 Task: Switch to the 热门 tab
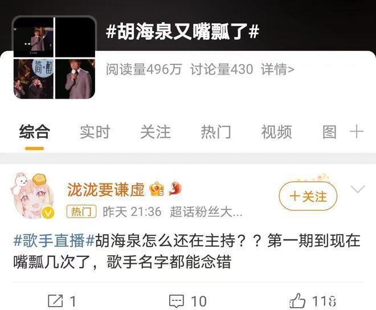click(216, 132)
